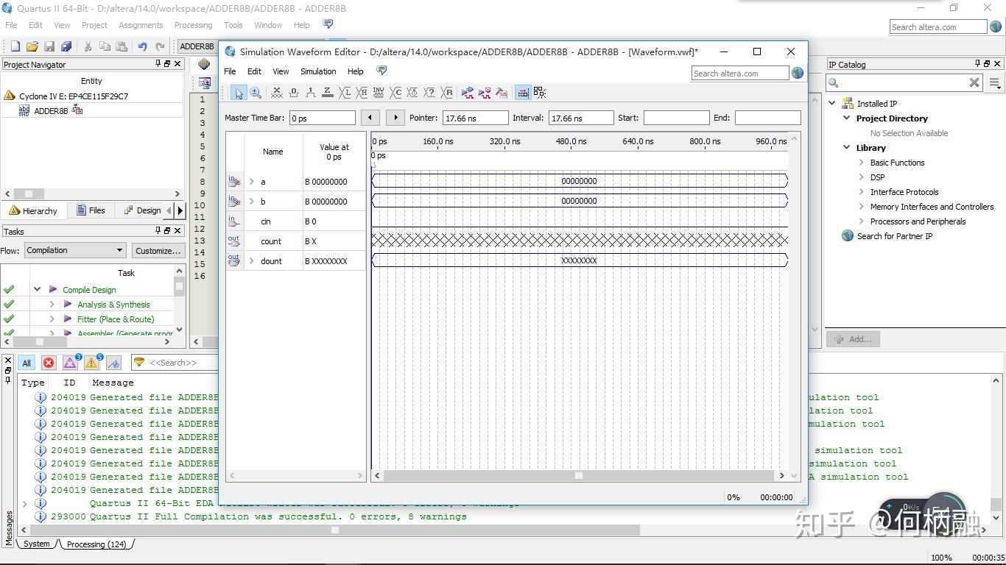Open the Simulation menu
This screenshot has height=565, width=1006.
coord(318,71)
